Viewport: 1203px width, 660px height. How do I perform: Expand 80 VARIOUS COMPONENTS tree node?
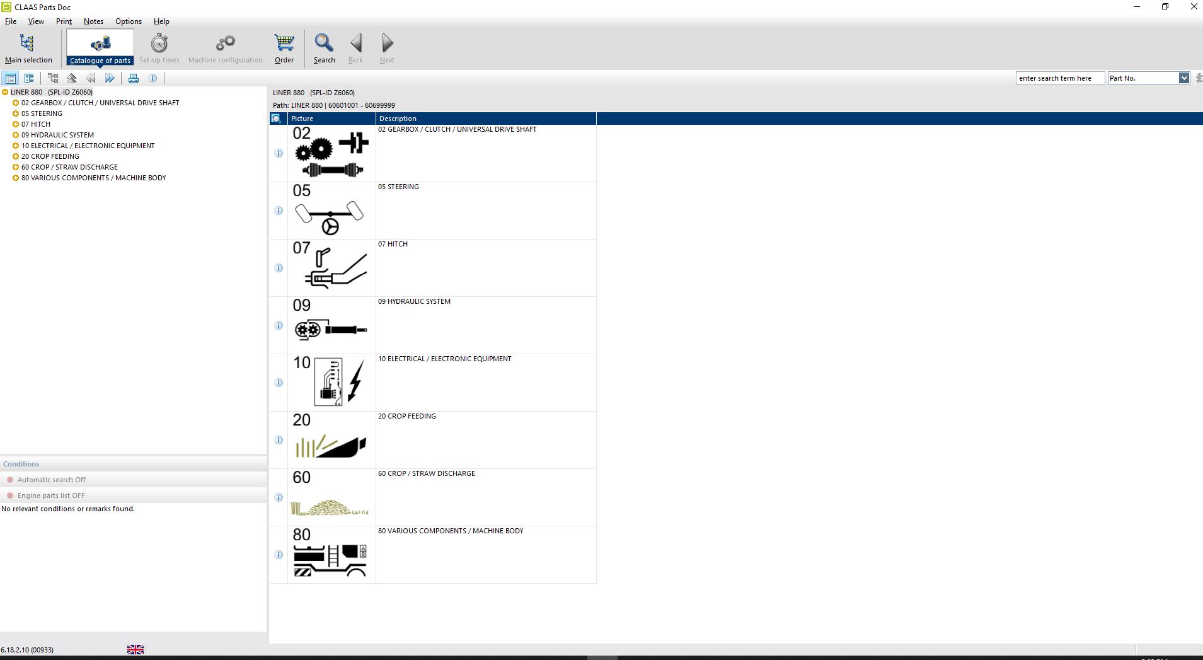click(x=16, y=178)
